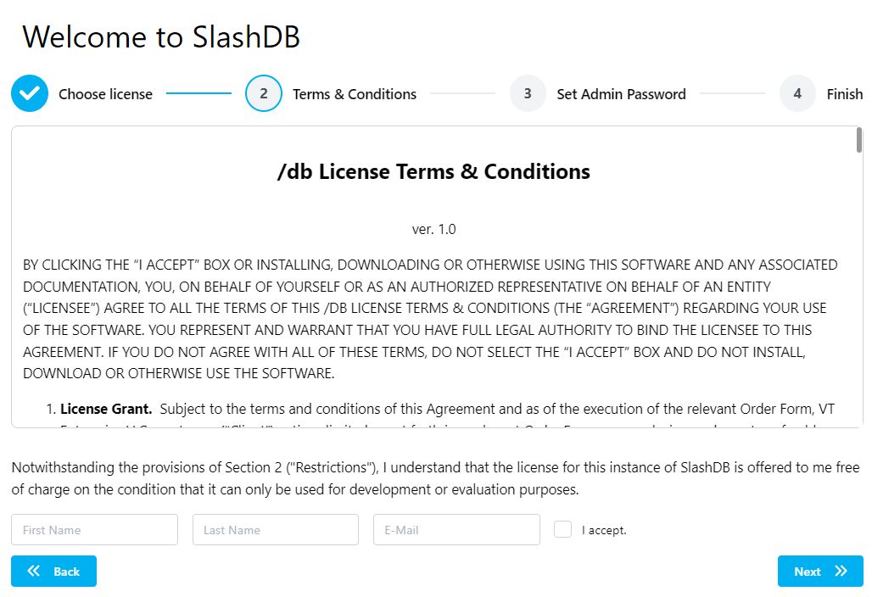Click into the E-Mail field
Screen dimensions: 872x597
click(x=456, y=530)
